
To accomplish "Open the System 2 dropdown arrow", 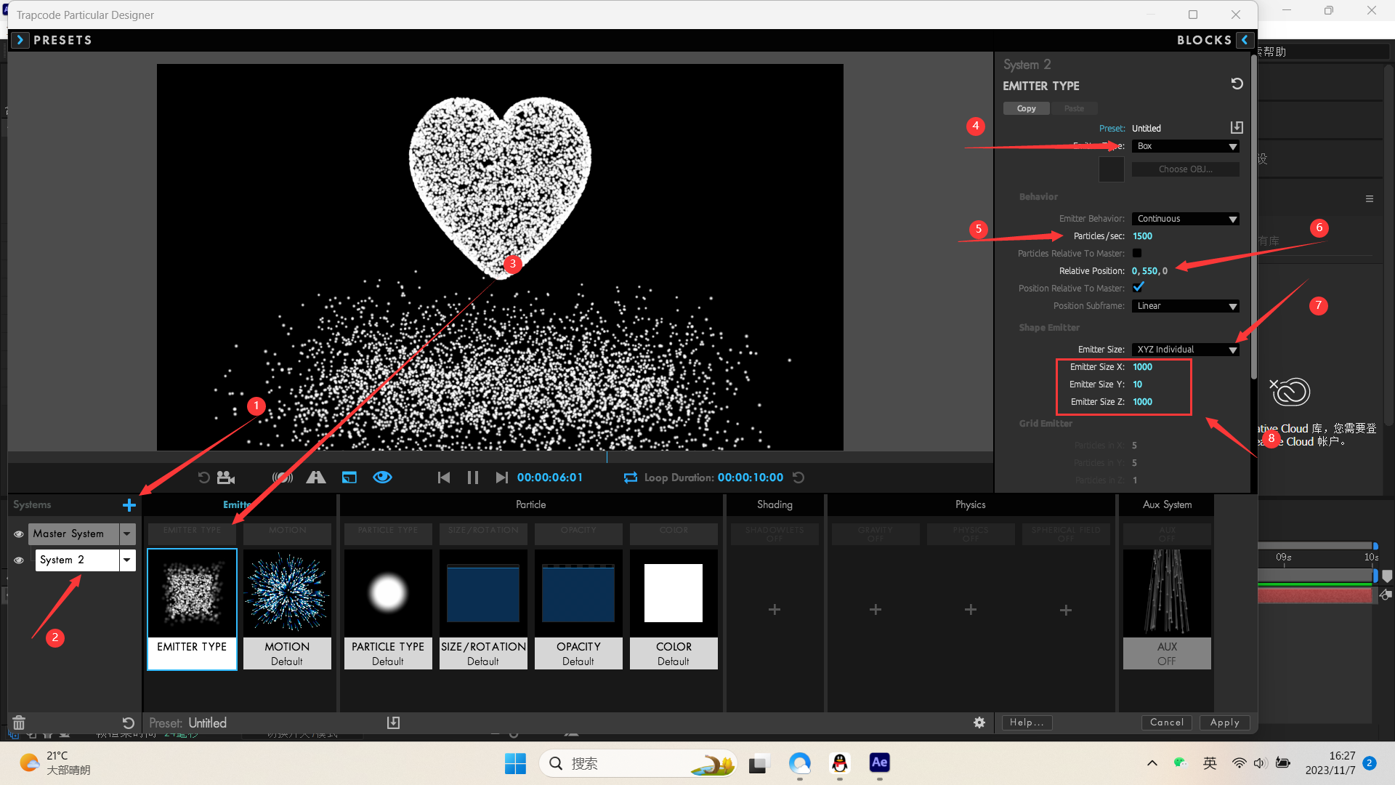I will [127, 560].
